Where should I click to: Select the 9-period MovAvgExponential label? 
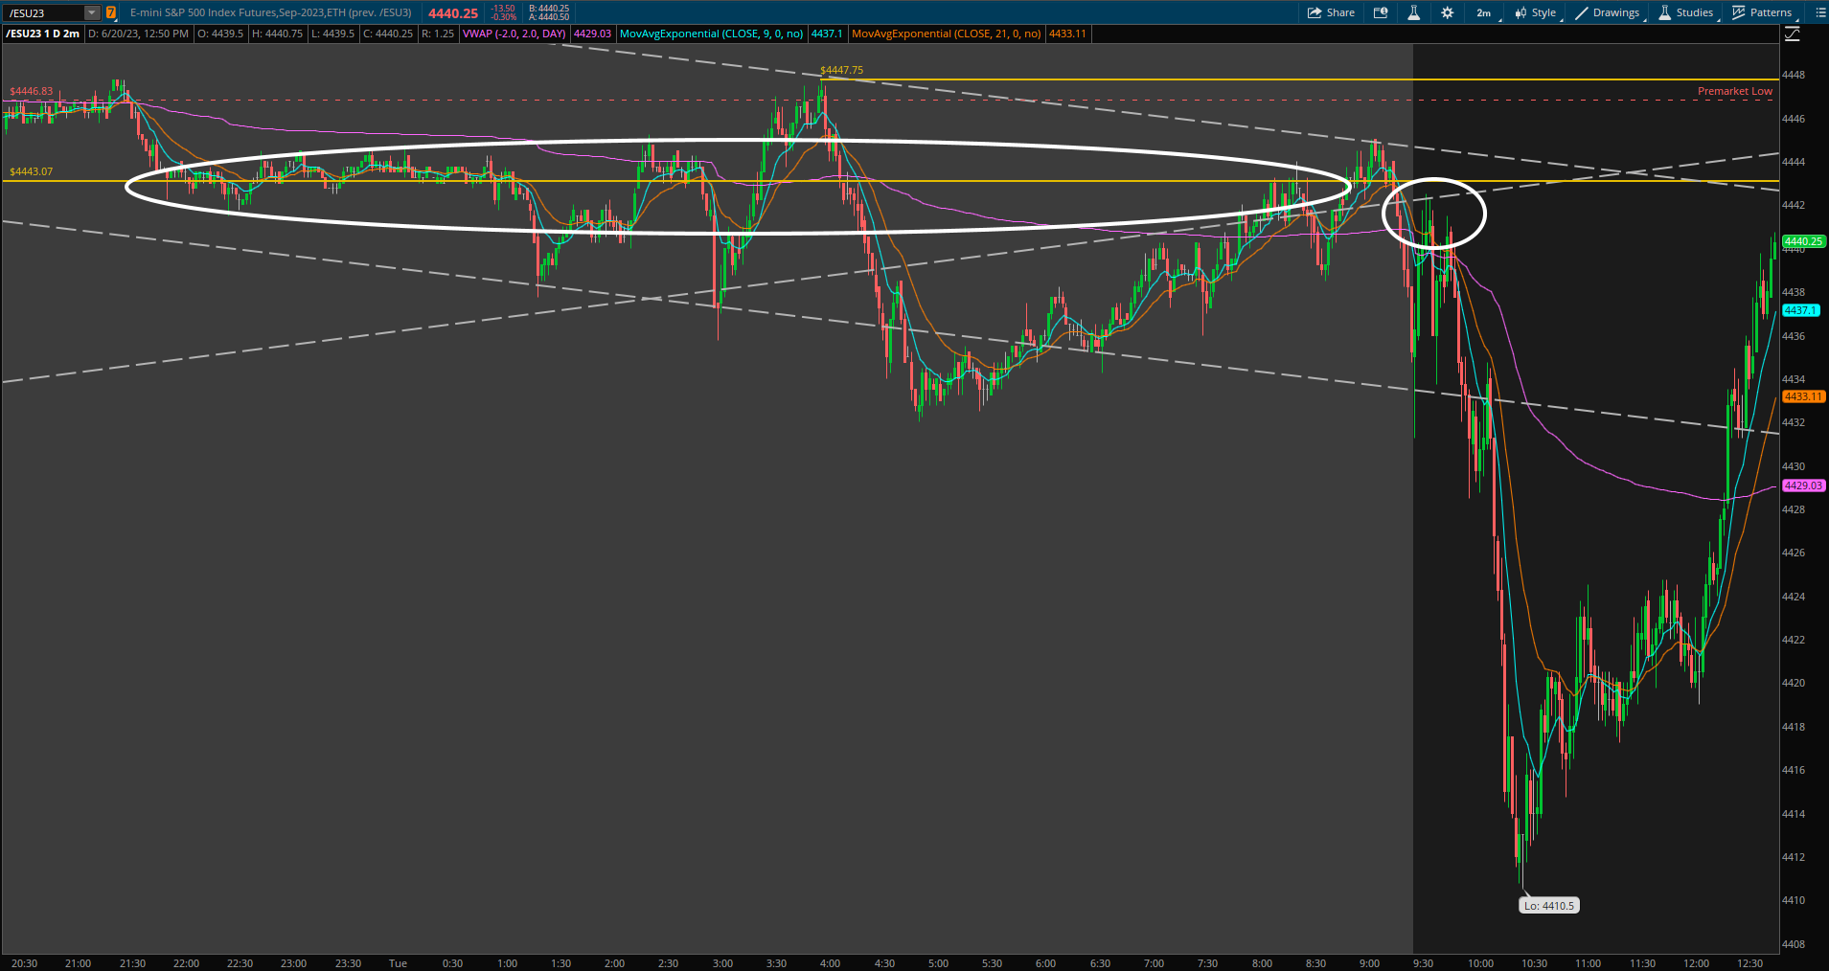click(x=711, y=34)
